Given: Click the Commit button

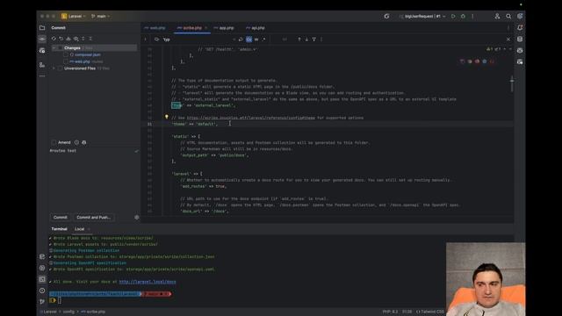Looking at the screenshot, I should pyautogui.click(x=61, y=217).
